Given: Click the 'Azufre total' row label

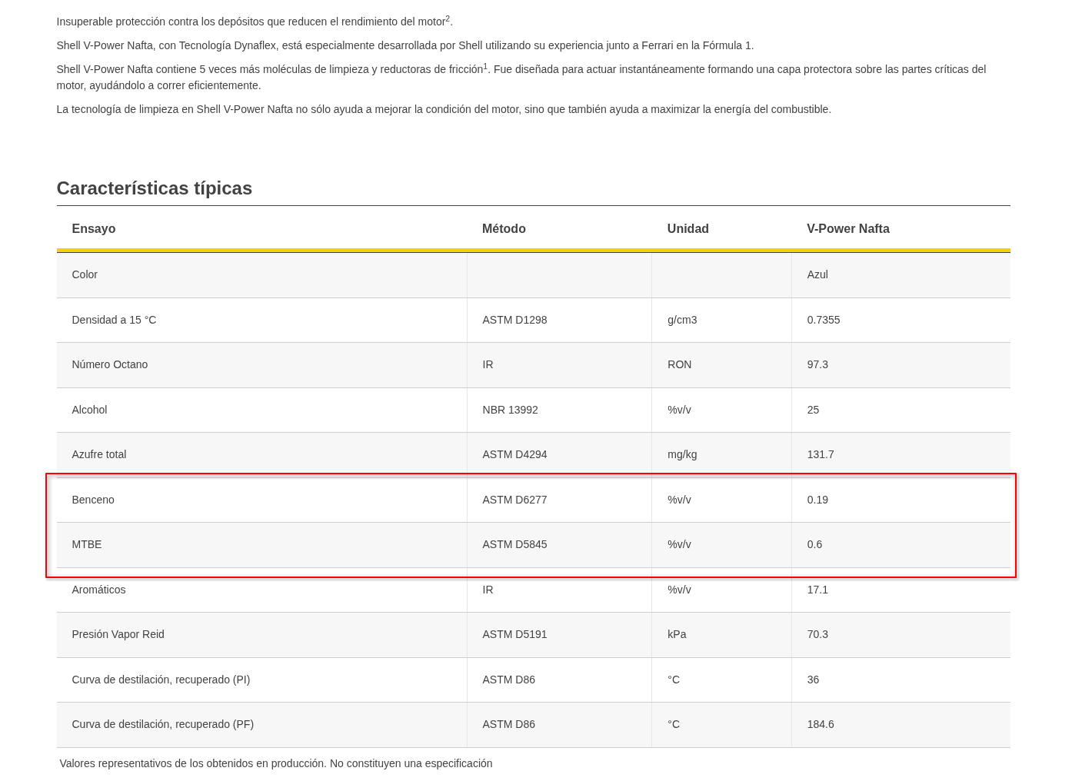Looking at the screenshot, I should click(x=99, y=454).
